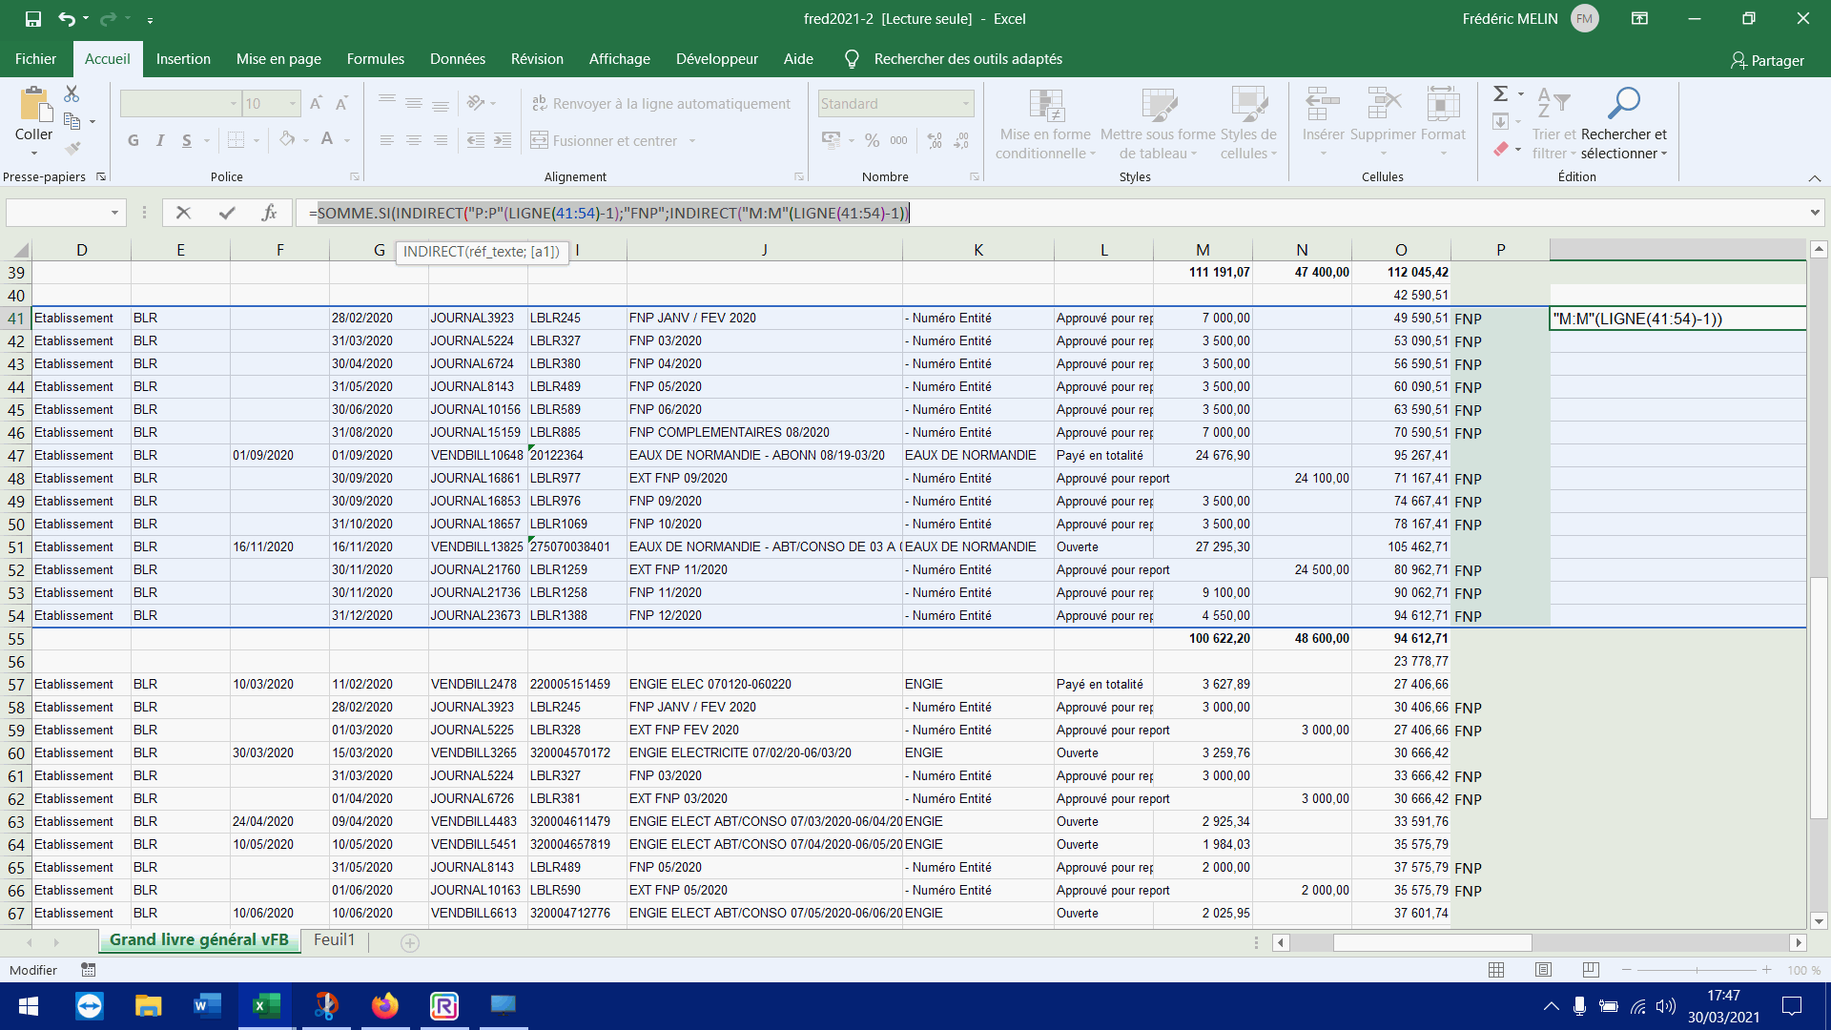Click the vertical scrollbar down arrow

click(x=1819, y=921)
